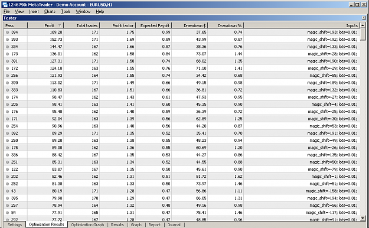
Task: Select inputs cell magic_shift=192
Action: (x=332, y=40)
